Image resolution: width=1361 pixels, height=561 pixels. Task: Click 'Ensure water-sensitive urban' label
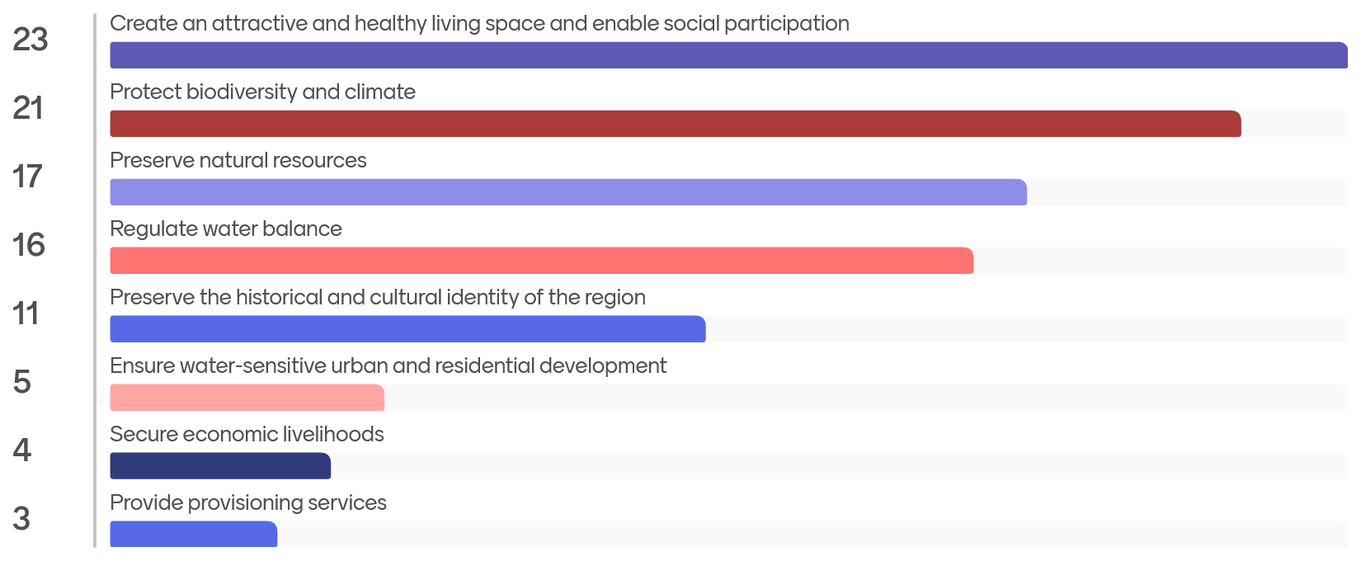point(388,365)
